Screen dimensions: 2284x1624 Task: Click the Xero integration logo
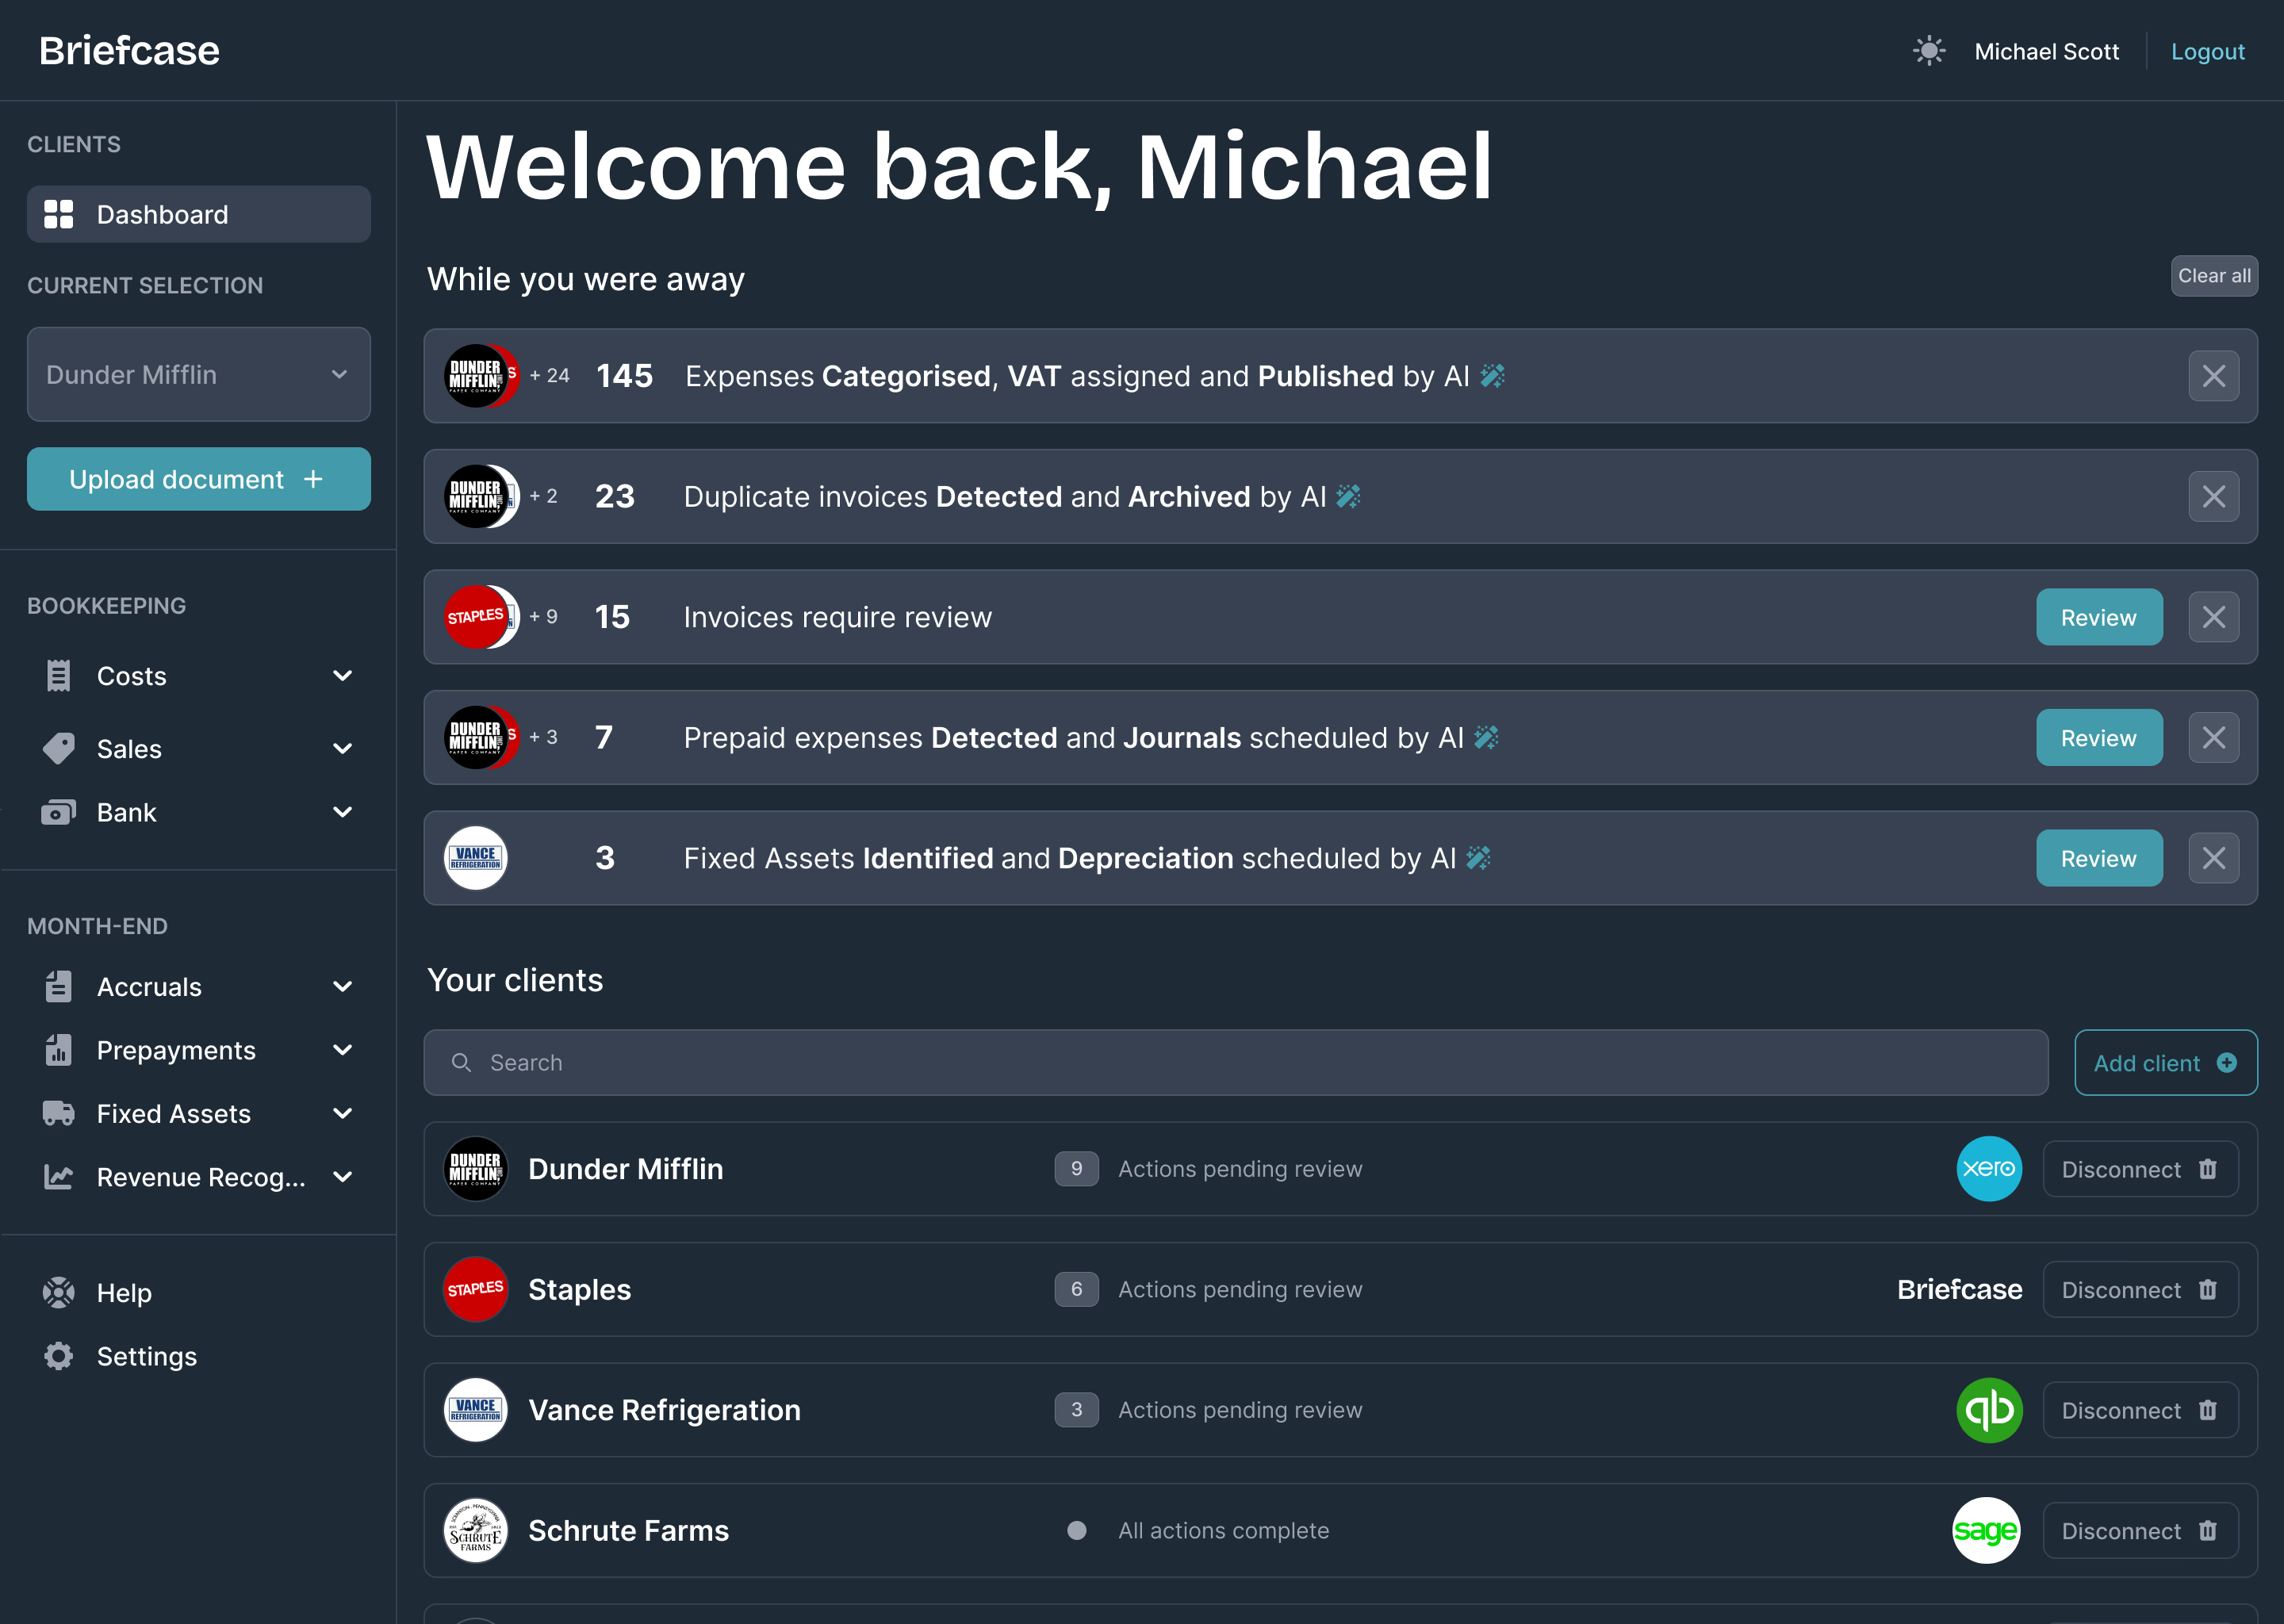pos(1988,1169)
